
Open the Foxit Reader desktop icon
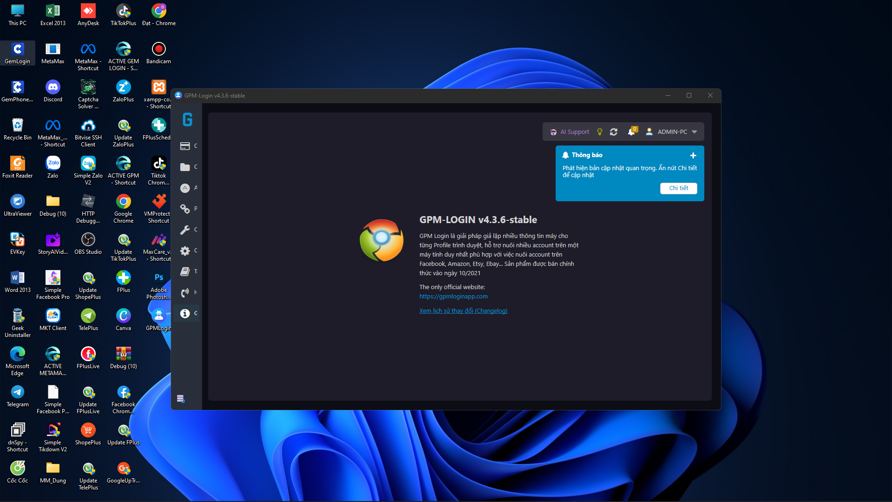point(18,167)
